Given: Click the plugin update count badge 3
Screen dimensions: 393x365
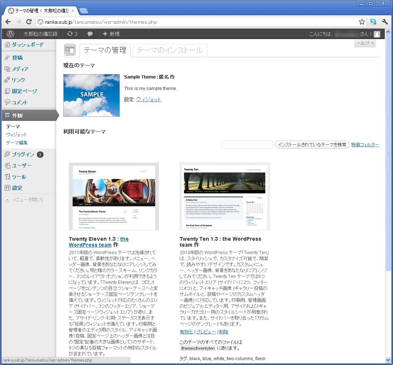Looking at the screenshot, I should pyautogui.click(x=40, y=154).
